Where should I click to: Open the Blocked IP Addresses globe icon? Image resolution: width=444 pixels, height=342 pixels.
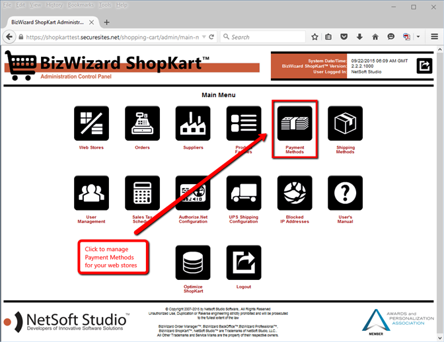(x=295, y=193)
